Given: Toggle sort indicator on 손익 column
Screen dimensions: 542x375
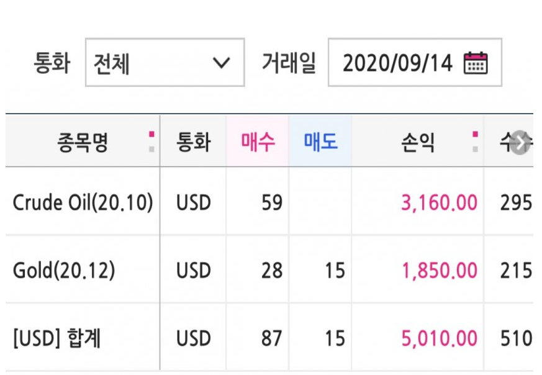Looking at the screenshot, I should pos(476,142).
